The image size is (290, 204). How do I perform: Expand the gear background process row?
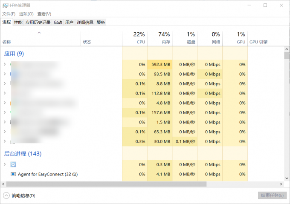coord(5,164)
